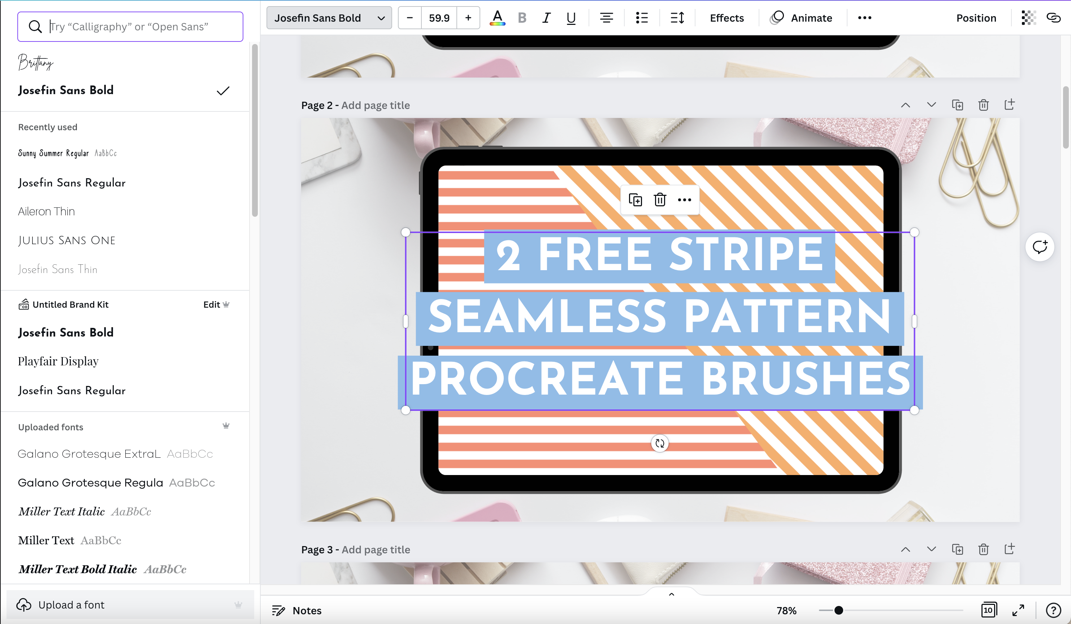Edit the Untitled Brand Kit
1071x624 pixels.
[216, 304]
